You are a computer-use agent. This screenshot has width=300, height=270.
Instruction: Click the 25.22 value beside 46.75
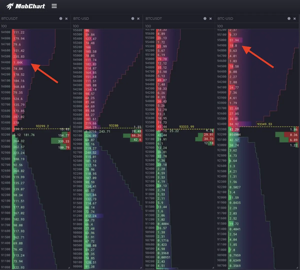click(174, 131)
